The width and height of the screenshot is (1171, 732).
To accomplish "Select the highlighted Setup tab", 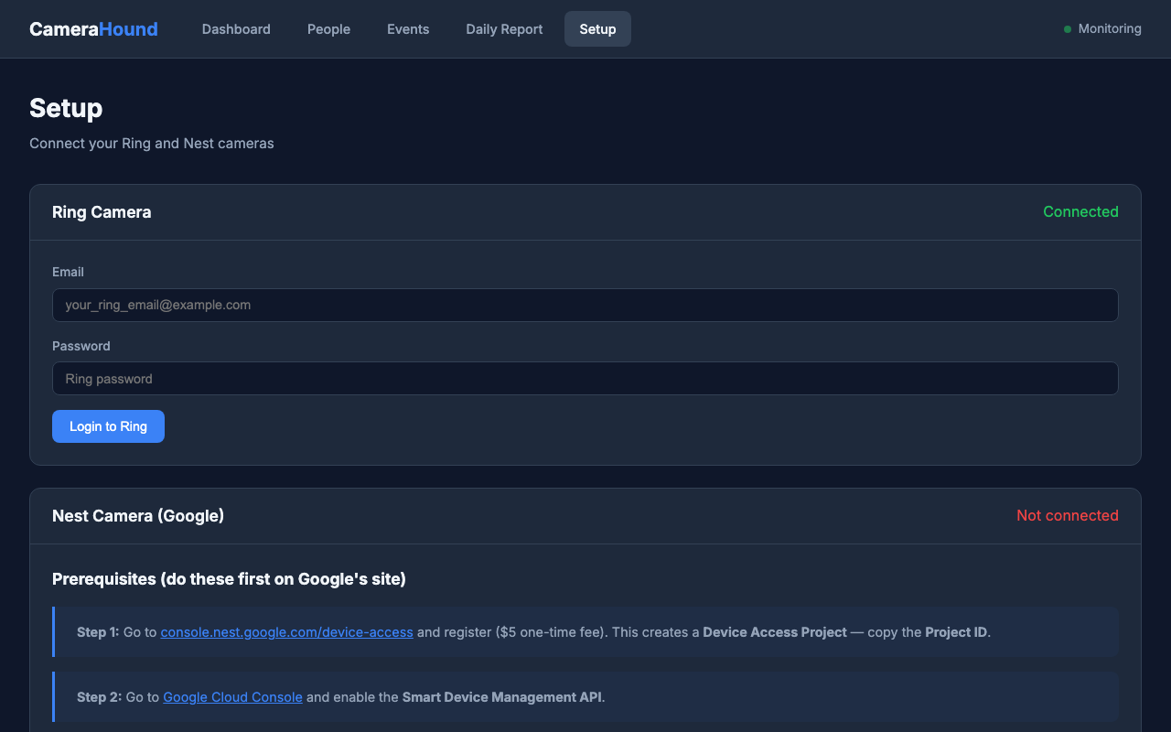I will click(x=597, y=28).
